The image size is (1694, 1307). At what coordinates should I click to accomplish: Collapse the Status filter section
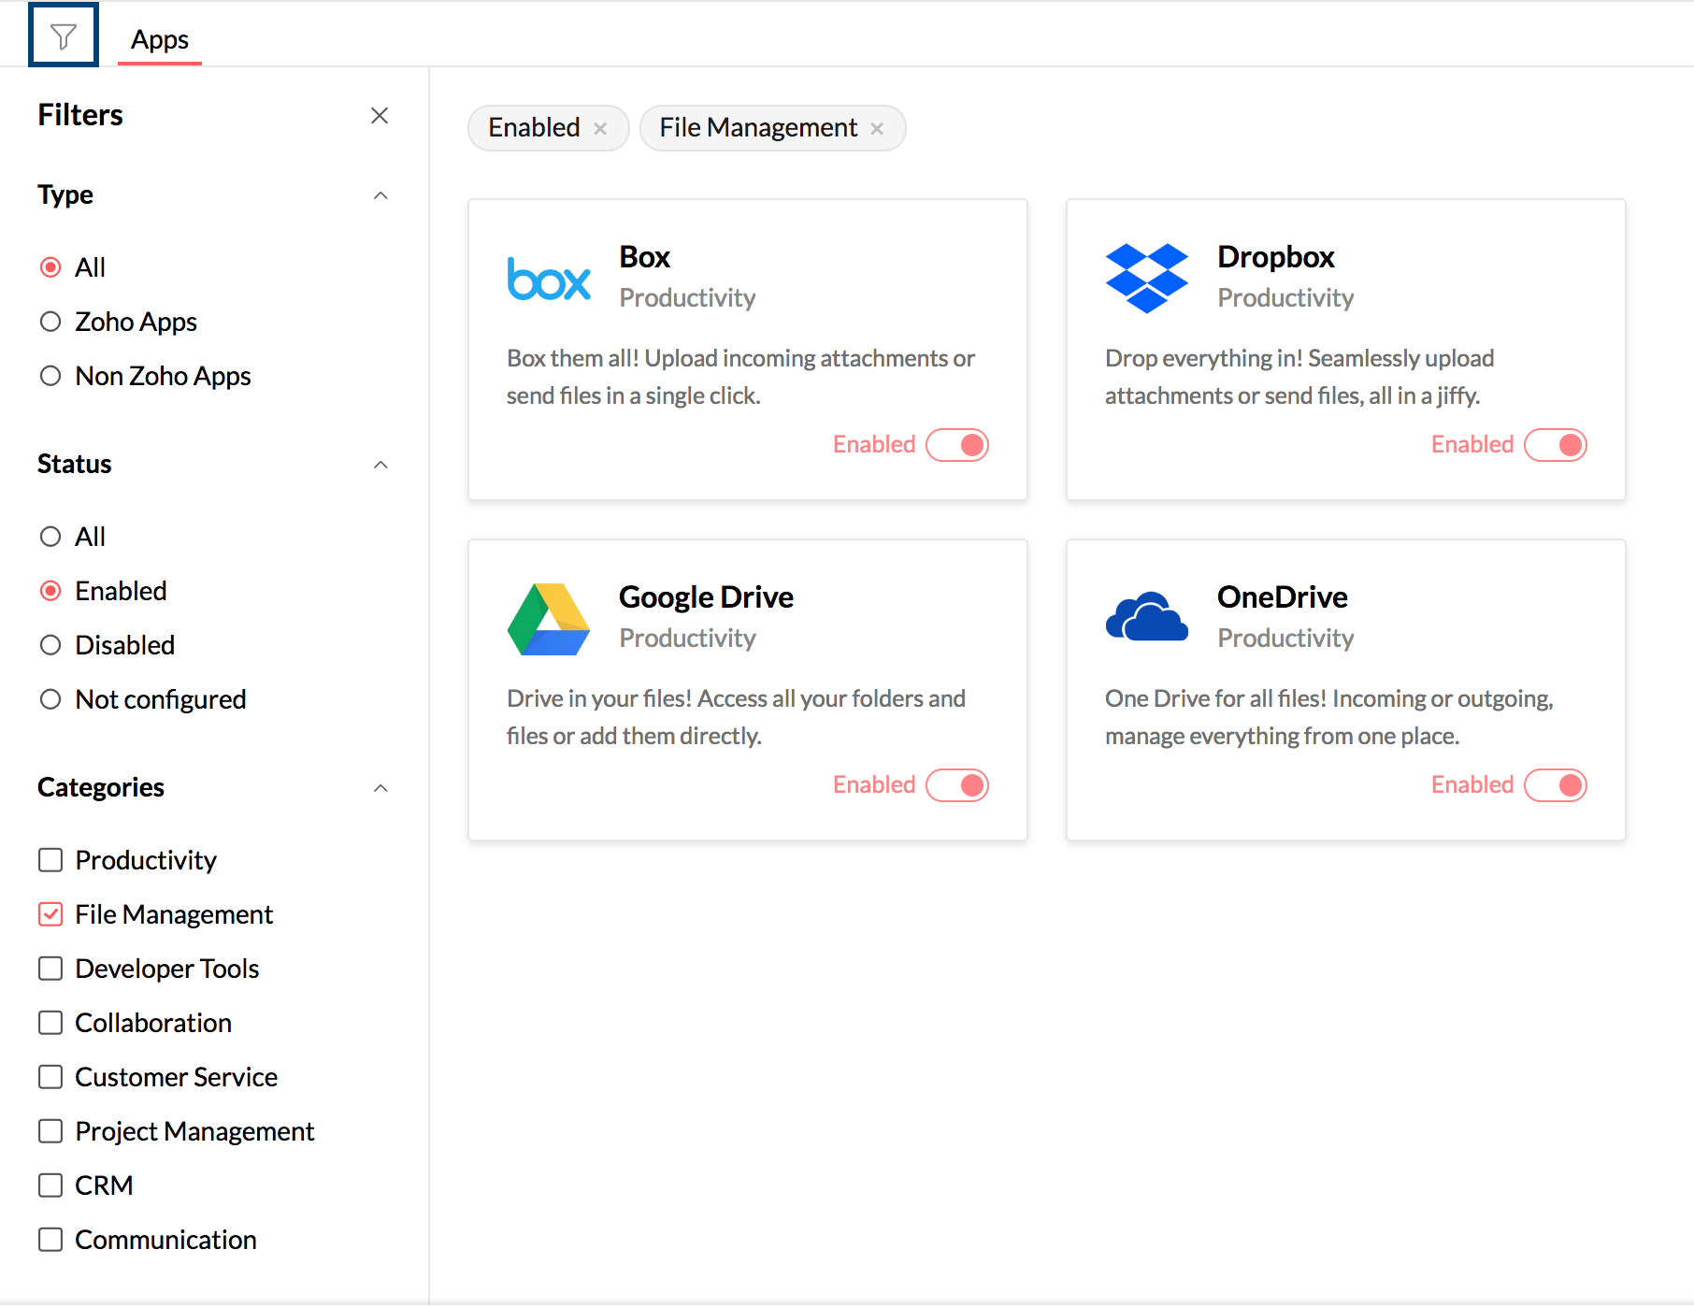pos(380,465)
